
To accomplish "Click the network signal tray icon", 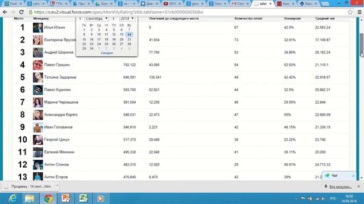I will [x=317, y=199].
